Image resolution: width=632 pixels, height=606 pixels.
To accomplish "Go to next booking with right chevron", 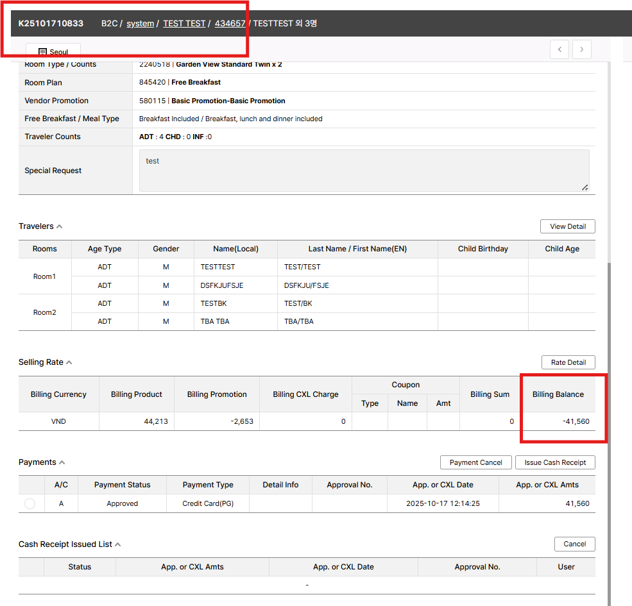I will [x=582, y=49].
